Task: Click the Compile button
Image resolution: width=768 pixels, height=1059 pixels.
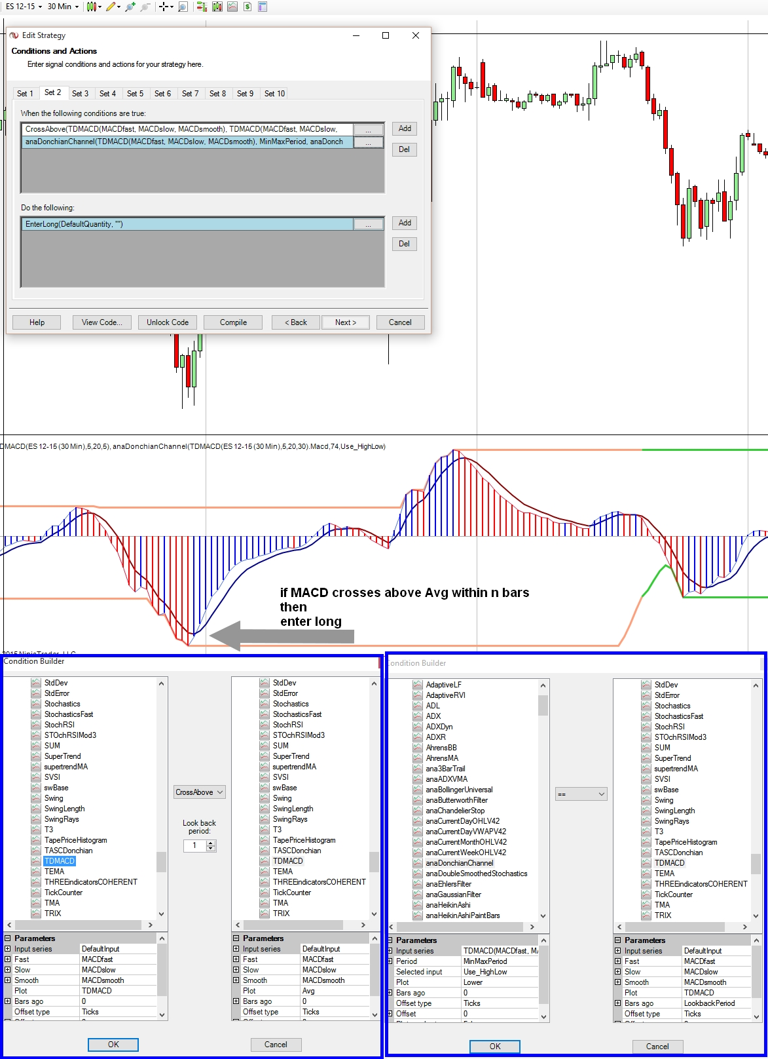Action: [233, 322]
